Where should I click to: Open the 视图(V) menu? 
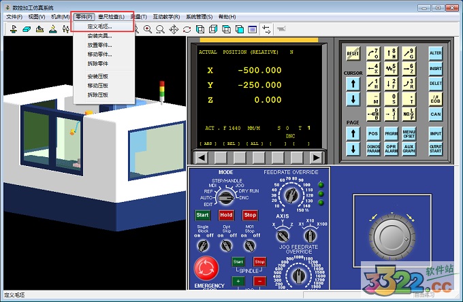tap(37, 16)
